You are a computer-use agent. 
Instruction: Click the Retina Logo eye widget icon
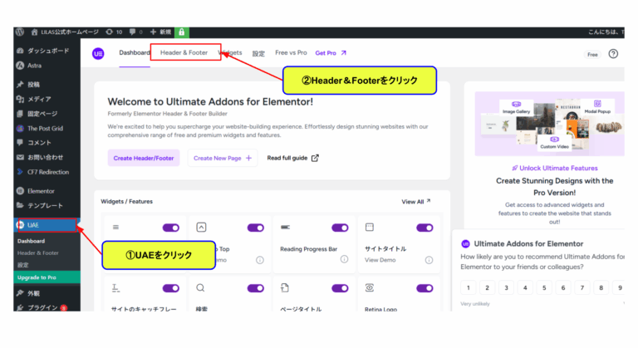pyautogui.click(x=370, y=287)
